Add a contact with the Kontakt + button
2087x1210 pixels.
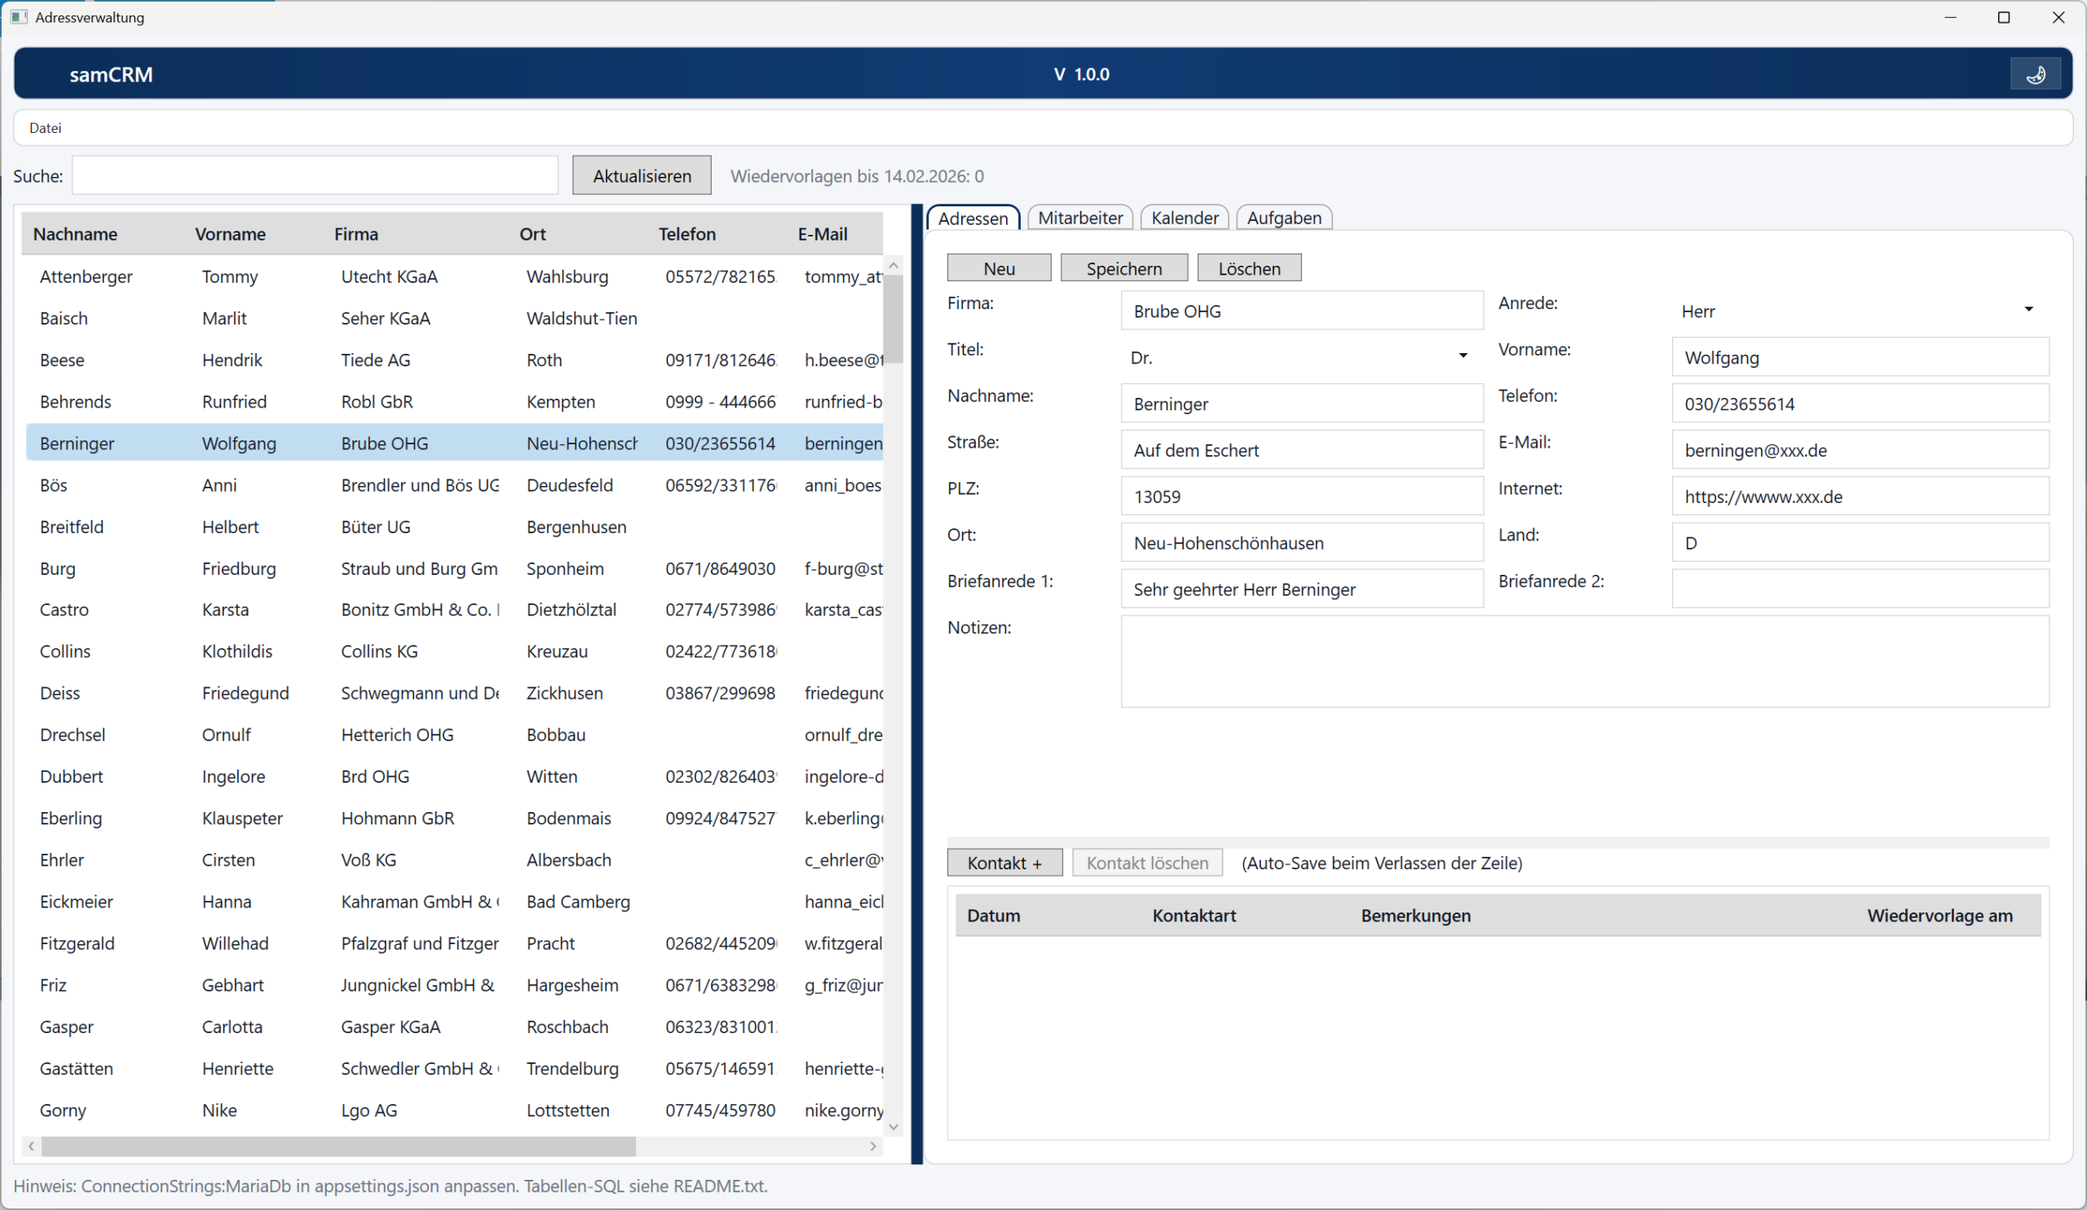click(x=1004, y=863)
